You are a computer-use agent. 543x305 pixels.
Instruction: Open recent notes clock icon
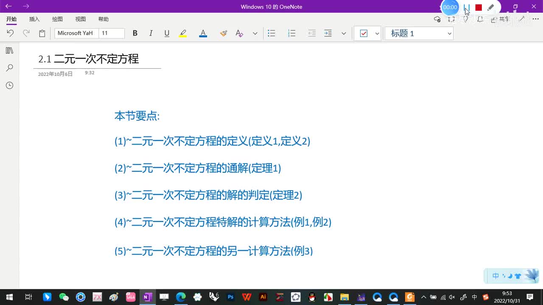(9, 86)
